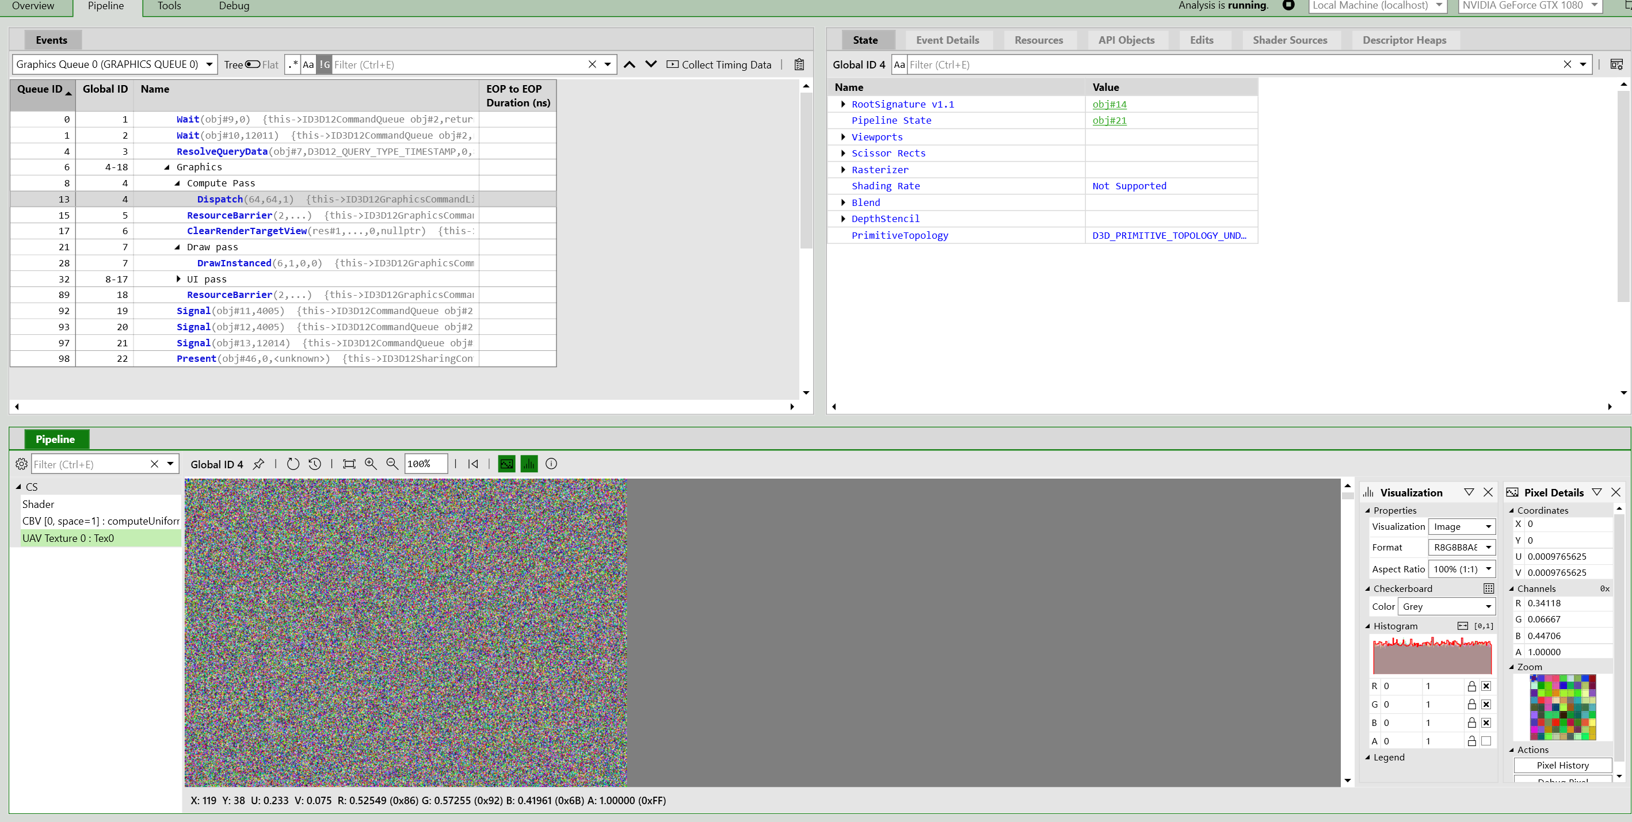Screen dimensions: 1632x822
Task: Go to previous match with up chevron
Action: [629, 64]
